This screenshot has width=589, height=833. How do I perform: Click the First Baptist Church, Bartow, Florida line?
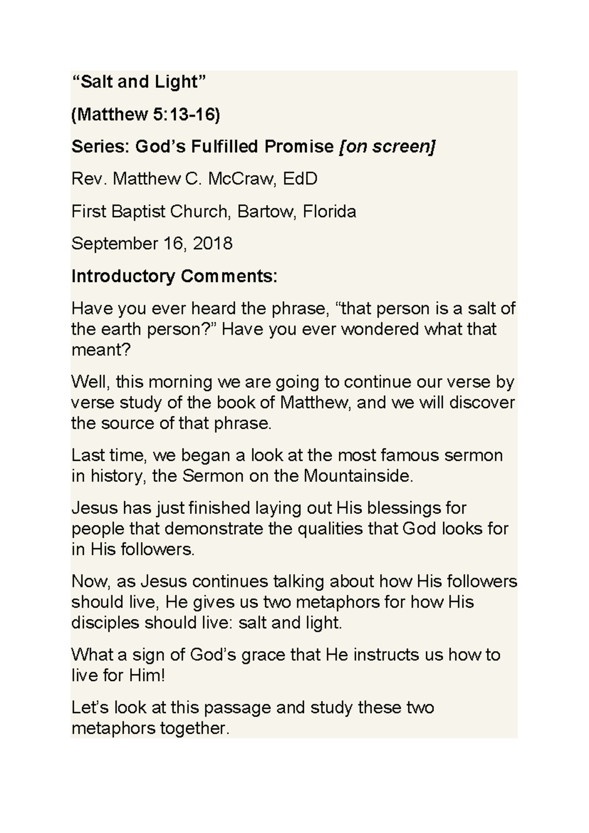[x=214, y=212]
